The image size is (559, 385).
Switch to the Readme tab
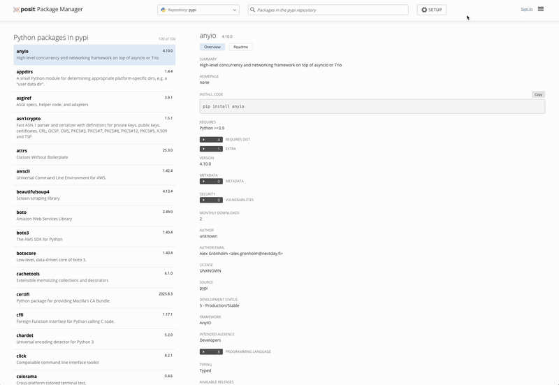coord(240,47)
